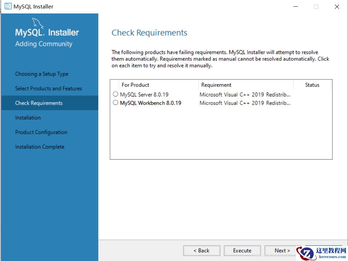348x261 pixels.
Task: Minimize the MySQL Installer window
Action: point(295,7)
